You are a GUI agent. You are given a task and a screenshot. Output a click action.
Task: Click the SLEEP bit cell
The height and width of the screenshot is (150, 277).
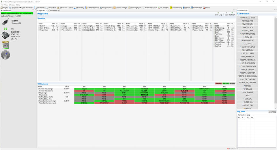144,91
